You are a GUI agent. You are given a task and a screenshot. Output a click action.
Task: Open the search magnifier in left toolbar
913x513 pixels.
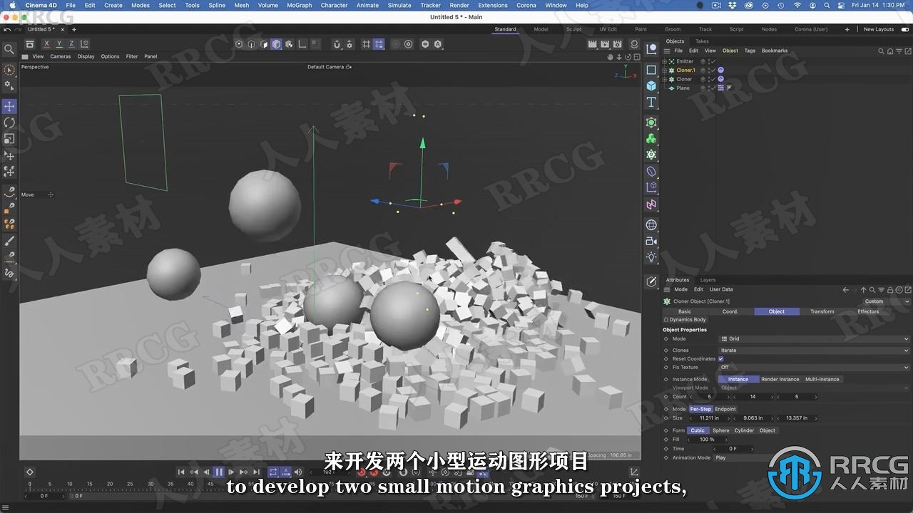click(x=9, y=49)
